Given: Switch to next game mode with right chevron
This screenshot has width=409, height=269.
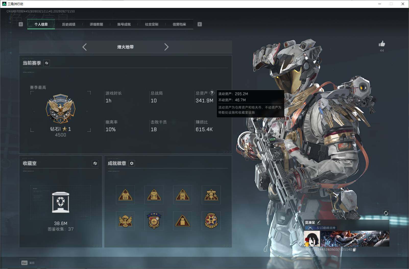Looking at the screenshot, I should tap(166, 47).
